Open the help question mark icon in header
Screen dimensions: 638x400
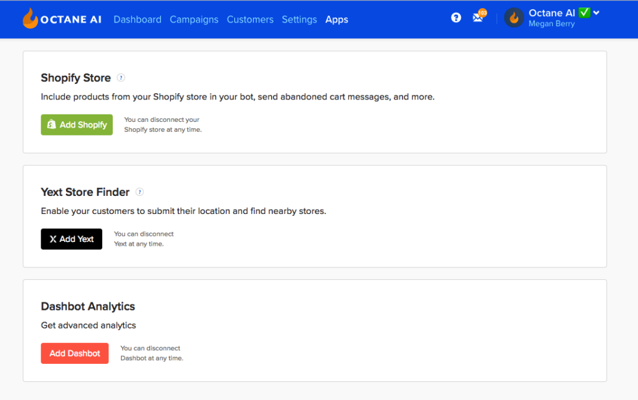(x=455, y=17)
